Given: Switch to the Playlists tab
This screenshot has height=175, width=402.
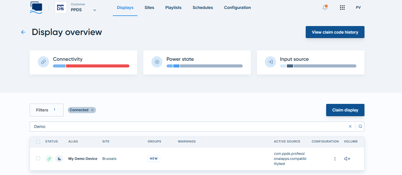Looking at the screenshot, I should pos(173,8).
